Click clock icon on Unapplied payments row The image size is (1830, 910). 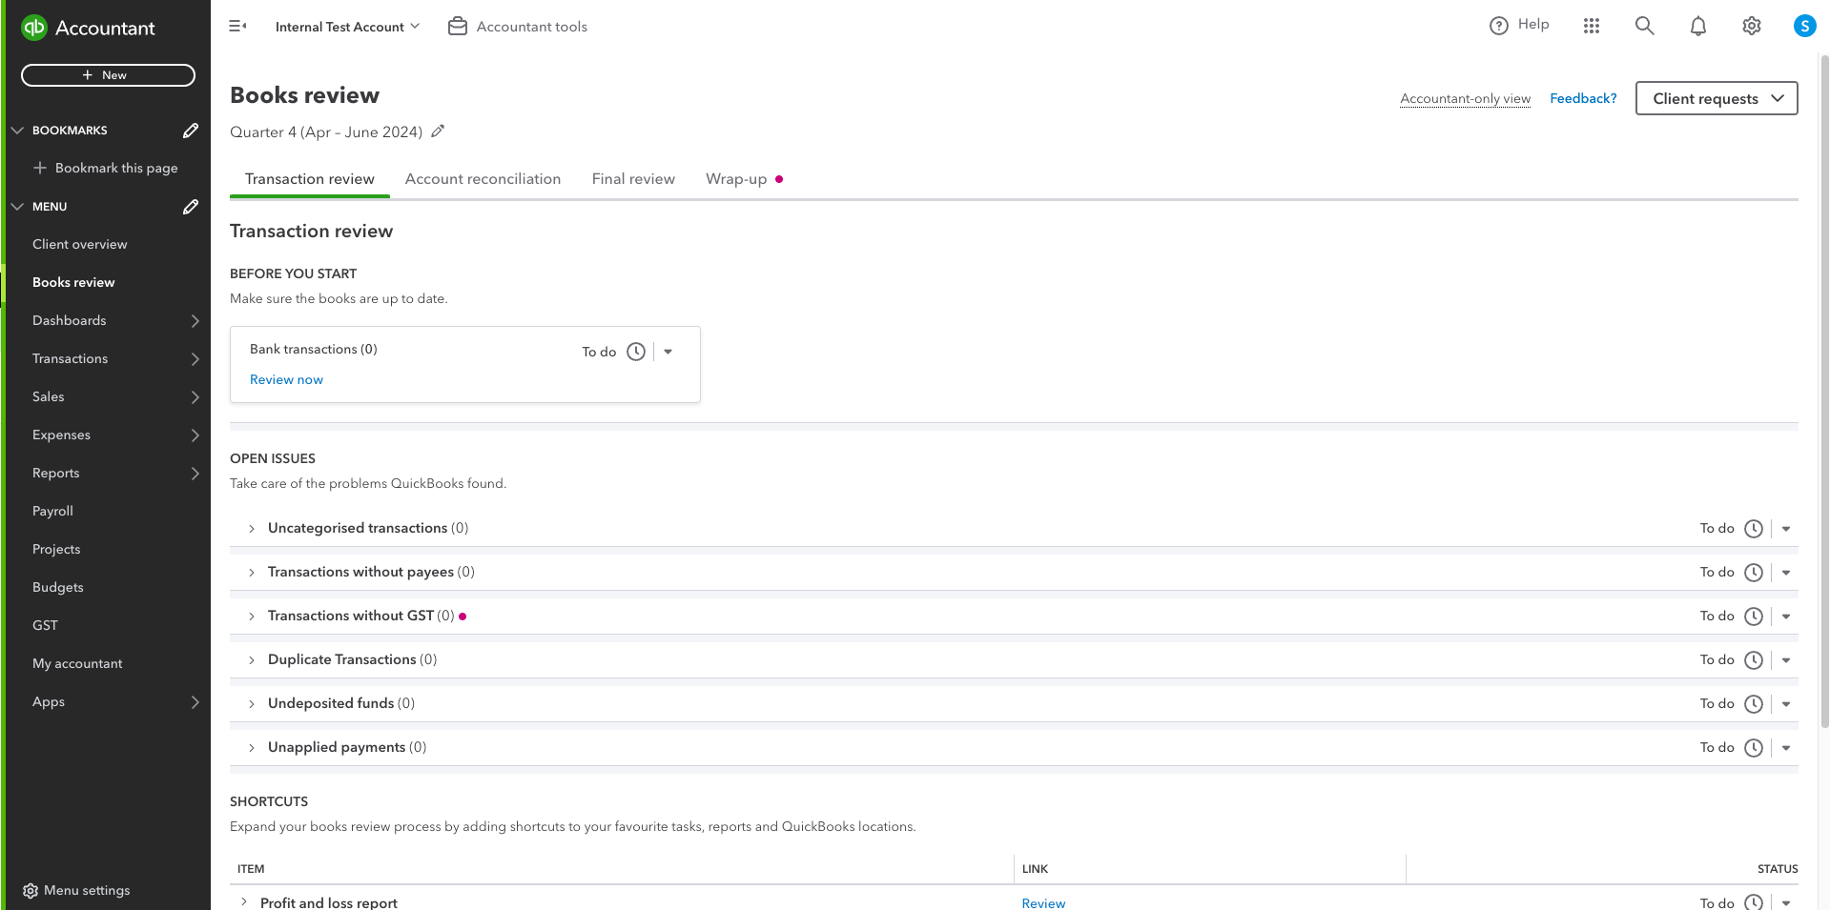click(x=1754, y=748)
